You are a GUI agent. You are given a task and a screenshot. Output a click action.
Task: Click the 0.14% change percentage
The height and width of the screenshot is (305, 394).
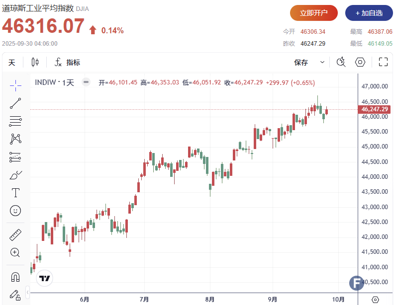click(x=112, y=31)
